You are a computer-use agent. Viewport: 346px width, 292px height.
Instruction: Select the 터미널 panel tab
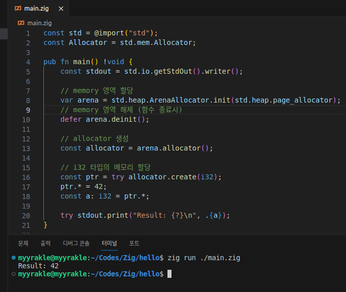(x=109, y=243)
